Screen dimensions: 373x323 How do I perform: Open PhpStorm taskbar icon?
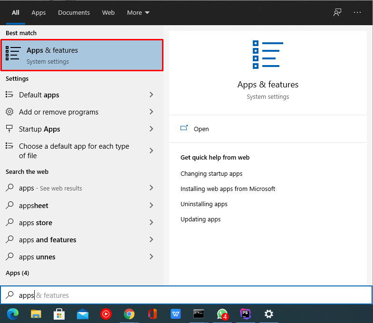pos(245,314)
